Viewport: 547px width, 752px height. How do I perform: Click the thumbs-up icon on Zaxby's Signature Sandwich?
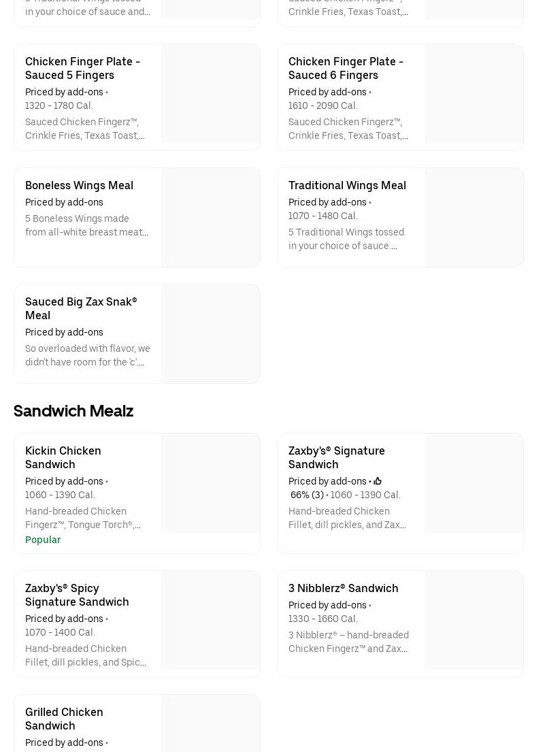[378, 481]
